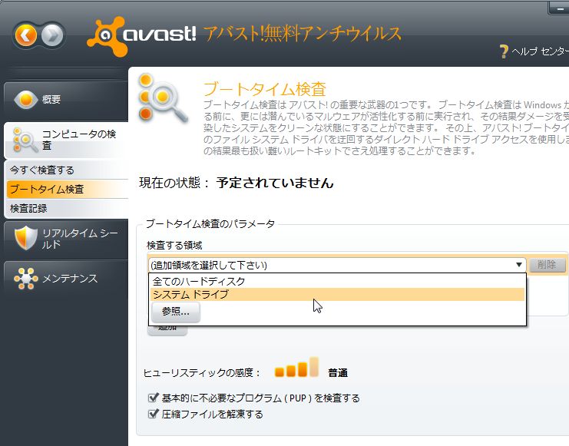
Task: Click the 追加領域を選択して下さい combo box field
Action: (337, 266)
